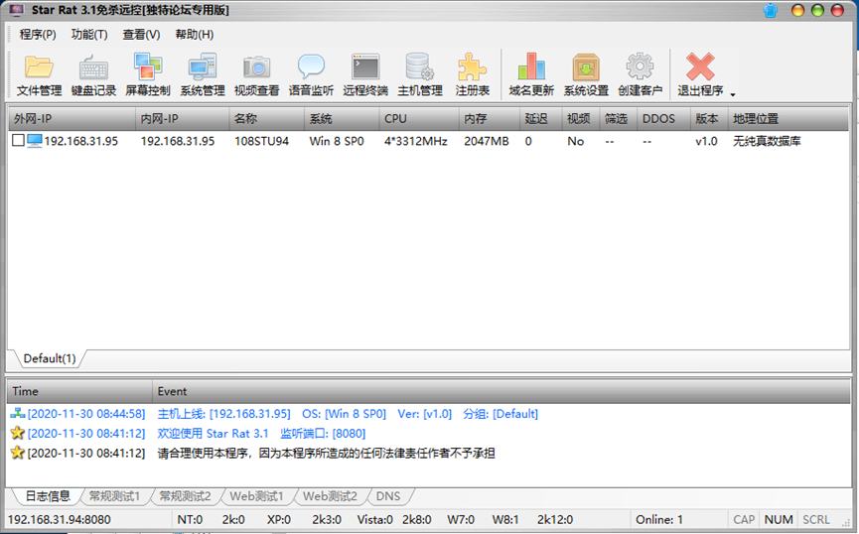Select host name 108STU94

[262, 141]
